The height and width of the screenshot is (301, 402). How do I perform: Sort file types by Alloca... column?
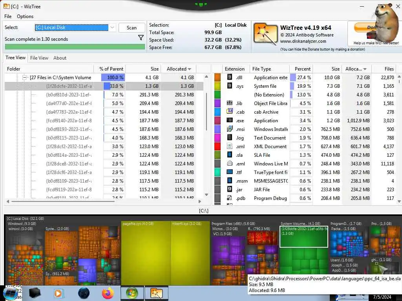[356, 69]
